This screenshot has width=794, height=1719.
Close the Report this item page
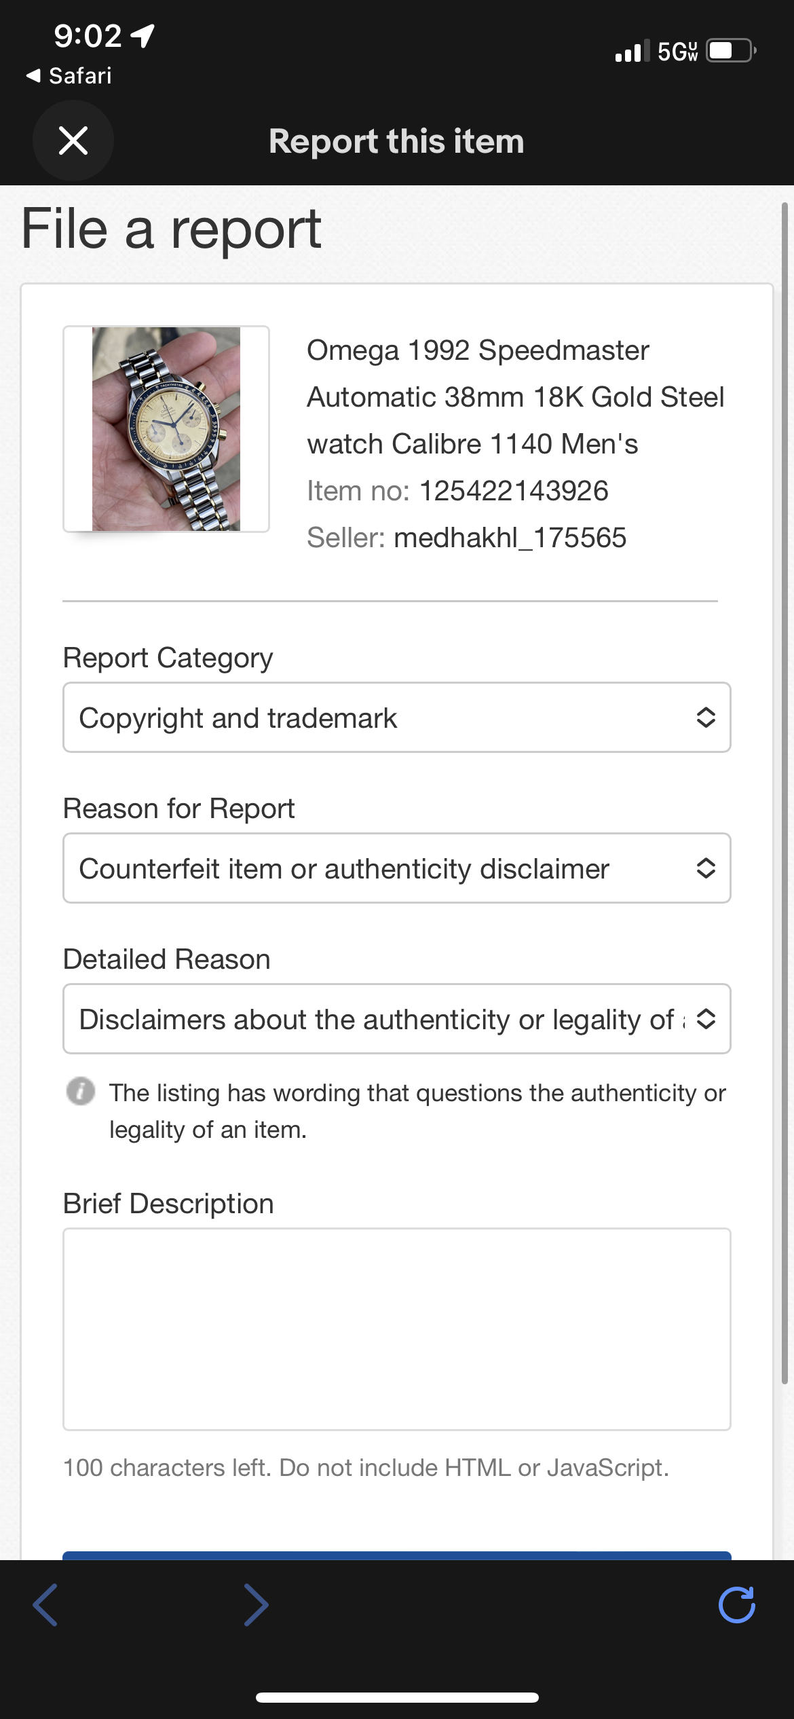(x=73, y=141)
